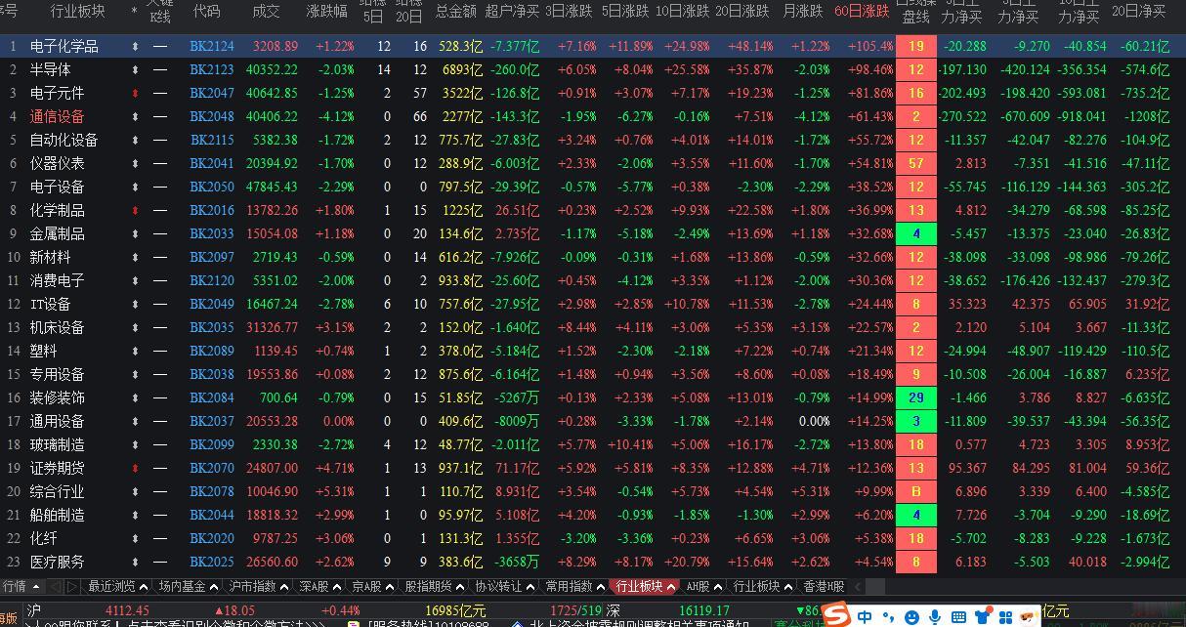Open the dropdown caret of 深A股 tab
Image resolution: width=1186 pixels, height=627 pixels.
tap(335, 587)
